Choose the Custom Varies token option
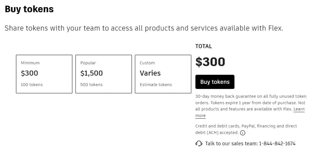The height and width of the screenshot is (162, 318). [163, 74]
